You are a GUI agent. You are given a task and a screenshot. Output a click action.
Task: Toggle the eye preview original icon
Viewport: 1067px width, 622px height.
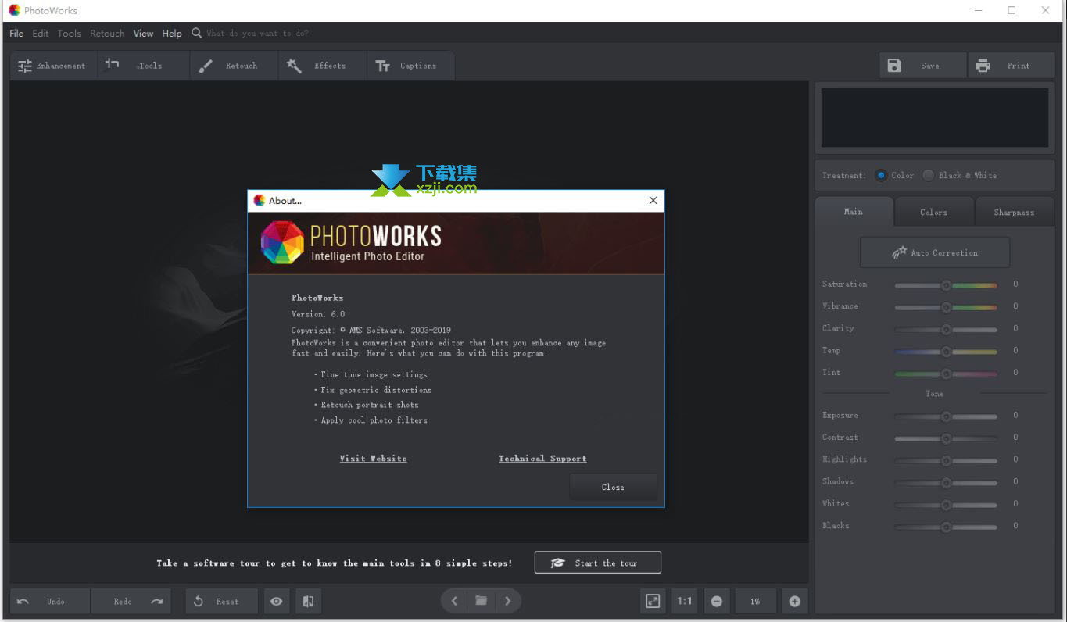[276, 601]
